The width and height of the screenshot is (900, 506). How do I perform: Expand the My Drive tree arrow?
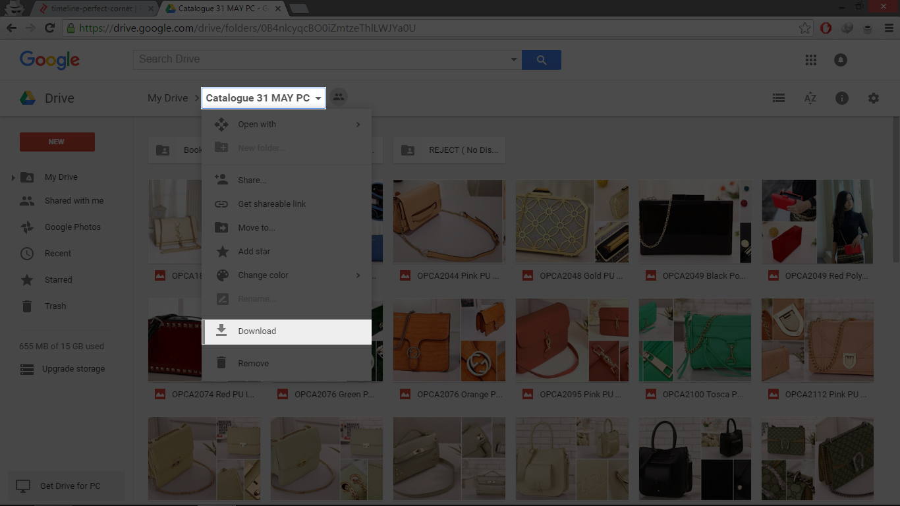click(x=13, y=177)
